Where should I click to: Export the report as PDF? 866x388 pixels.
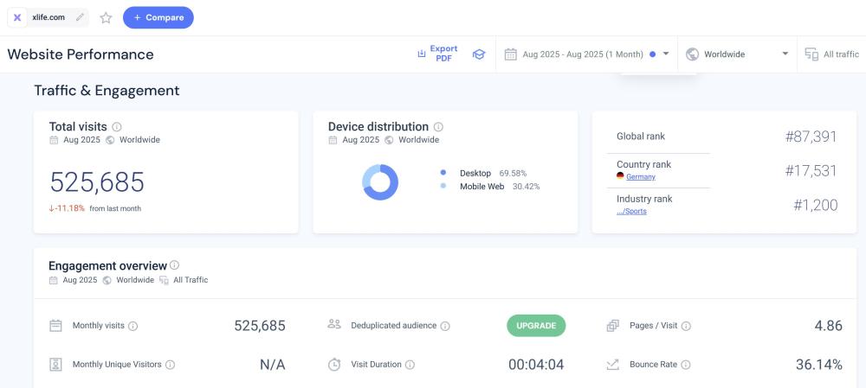pyautogui.click(x=437, y=54)
